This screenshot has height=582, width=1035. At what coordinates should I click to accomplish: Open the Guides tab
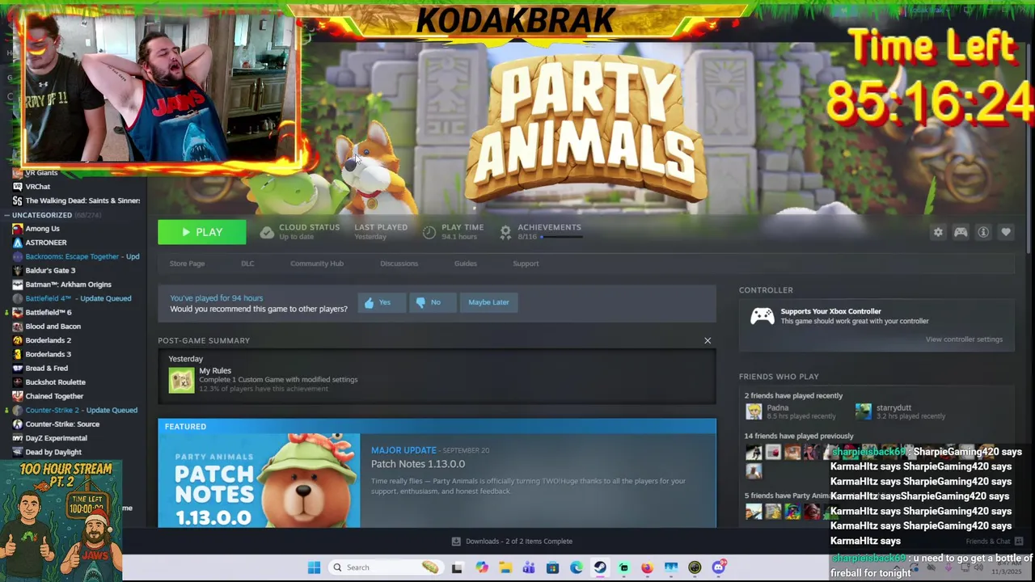[466, 264]
